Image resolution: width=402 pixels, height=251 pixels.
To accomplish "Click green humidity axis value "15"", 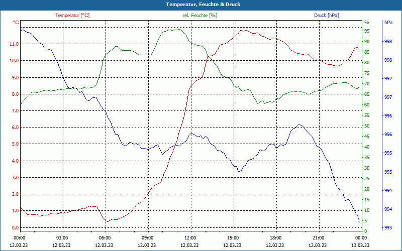I will (x=367, y=200).
